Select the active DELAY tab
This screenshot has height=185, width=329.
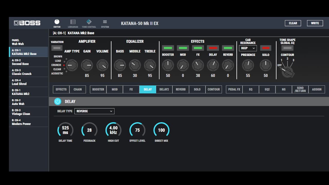point(148,89)
